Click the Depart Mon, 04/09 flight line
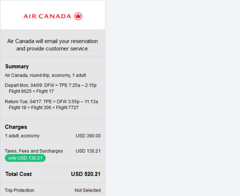 pos(51,85)
